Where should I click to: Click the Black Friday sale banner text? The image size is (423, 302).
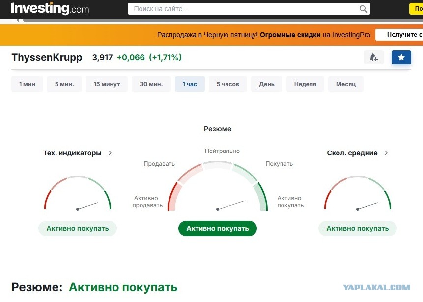(x=263, y=35)
